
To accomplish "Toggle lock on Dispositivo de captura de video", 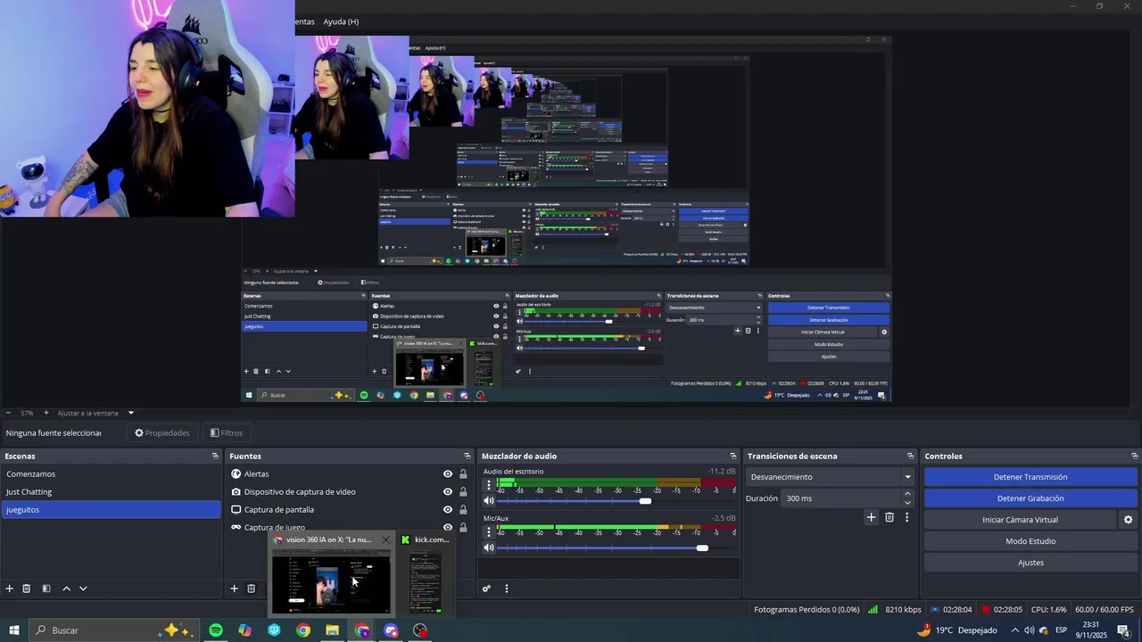I will click(463, 492).
